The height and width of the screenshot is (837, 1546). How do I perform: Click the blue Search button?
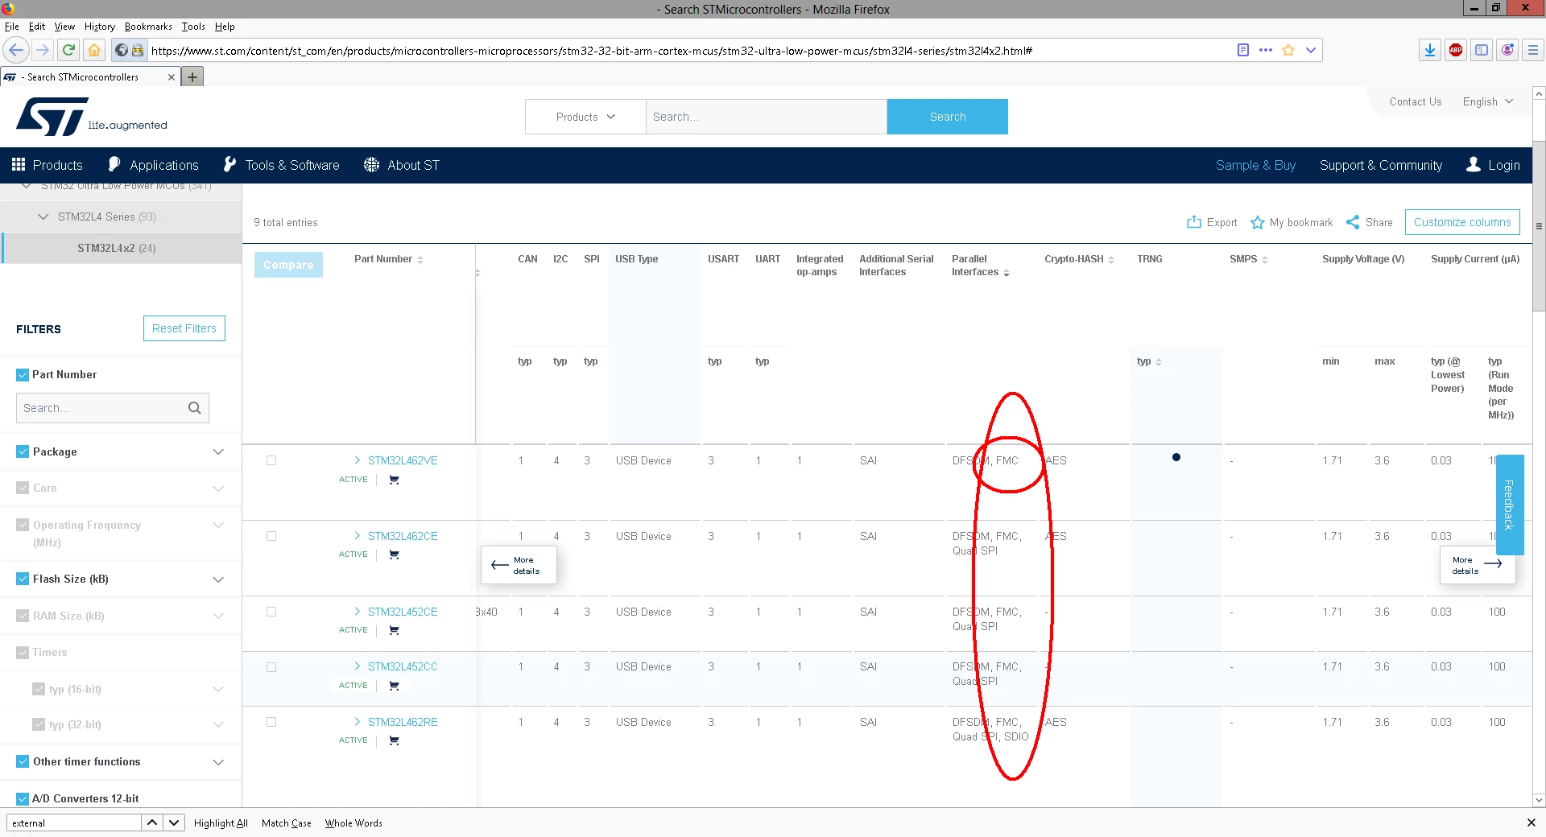click(x=948, y=117)
